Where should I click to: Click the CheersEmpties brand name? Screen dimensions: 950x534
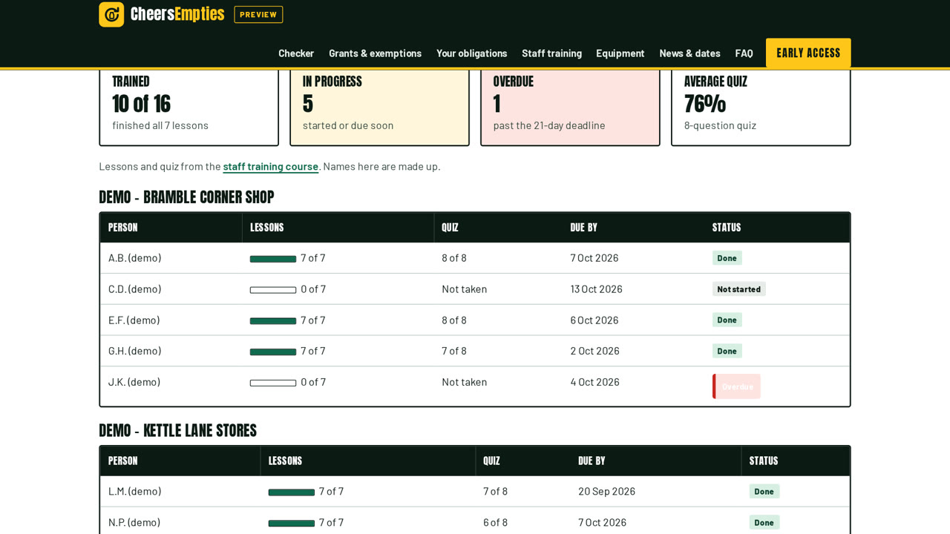pyautogui.click(x=177, y=14)
